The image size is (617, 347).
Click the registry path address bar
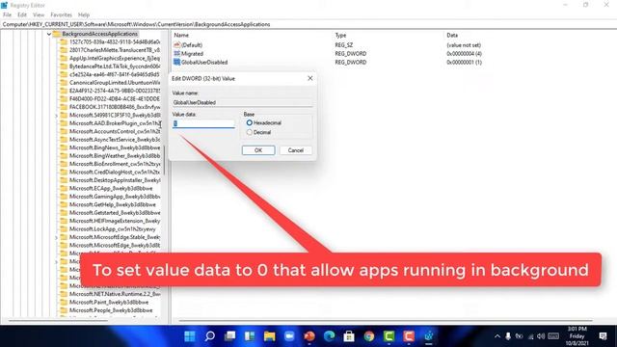tap(308, 24)
